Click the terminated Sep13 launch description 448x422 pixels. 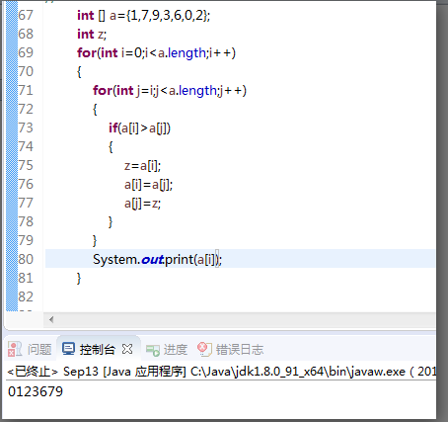pos(221,372)
